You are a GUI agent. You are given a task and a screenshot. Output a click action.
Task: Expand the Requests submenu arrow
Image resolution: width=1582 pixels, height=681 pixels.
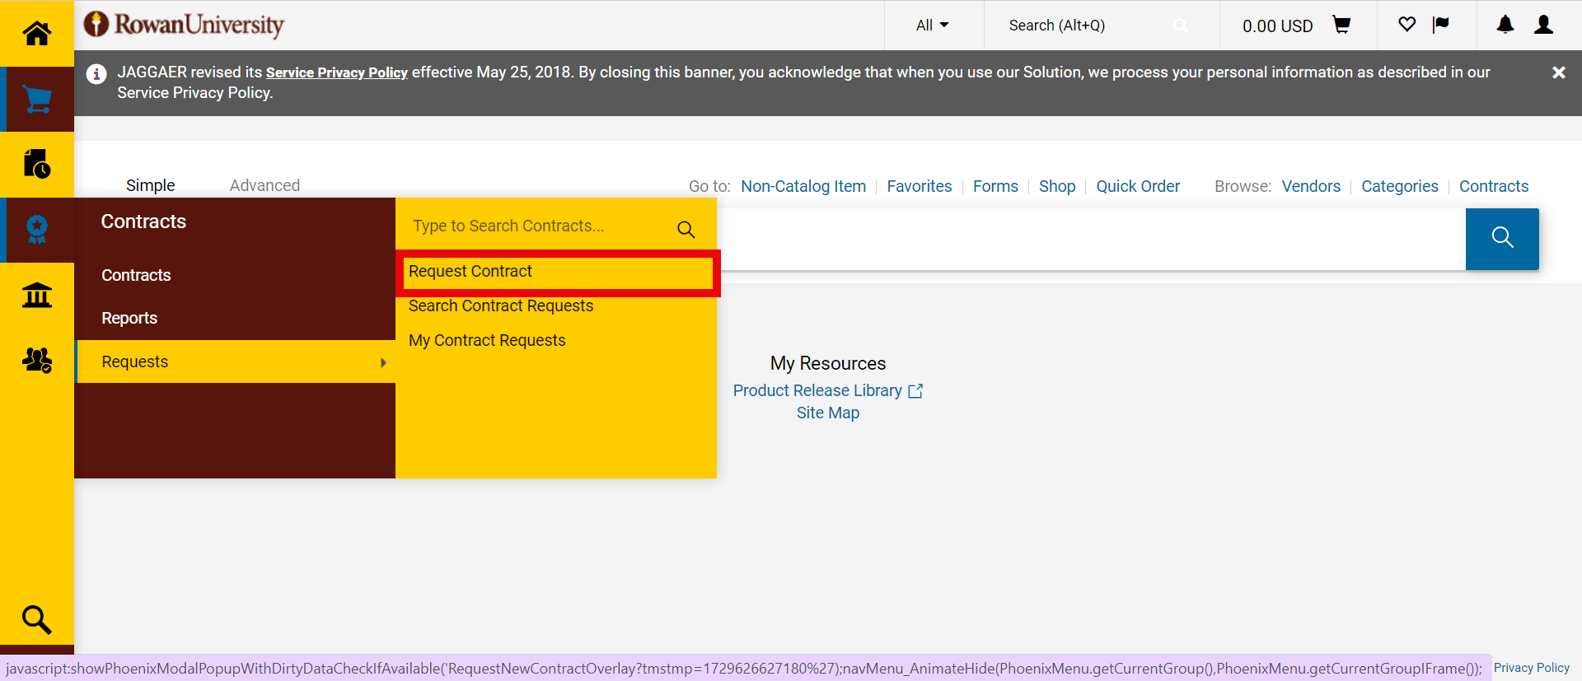383,362
